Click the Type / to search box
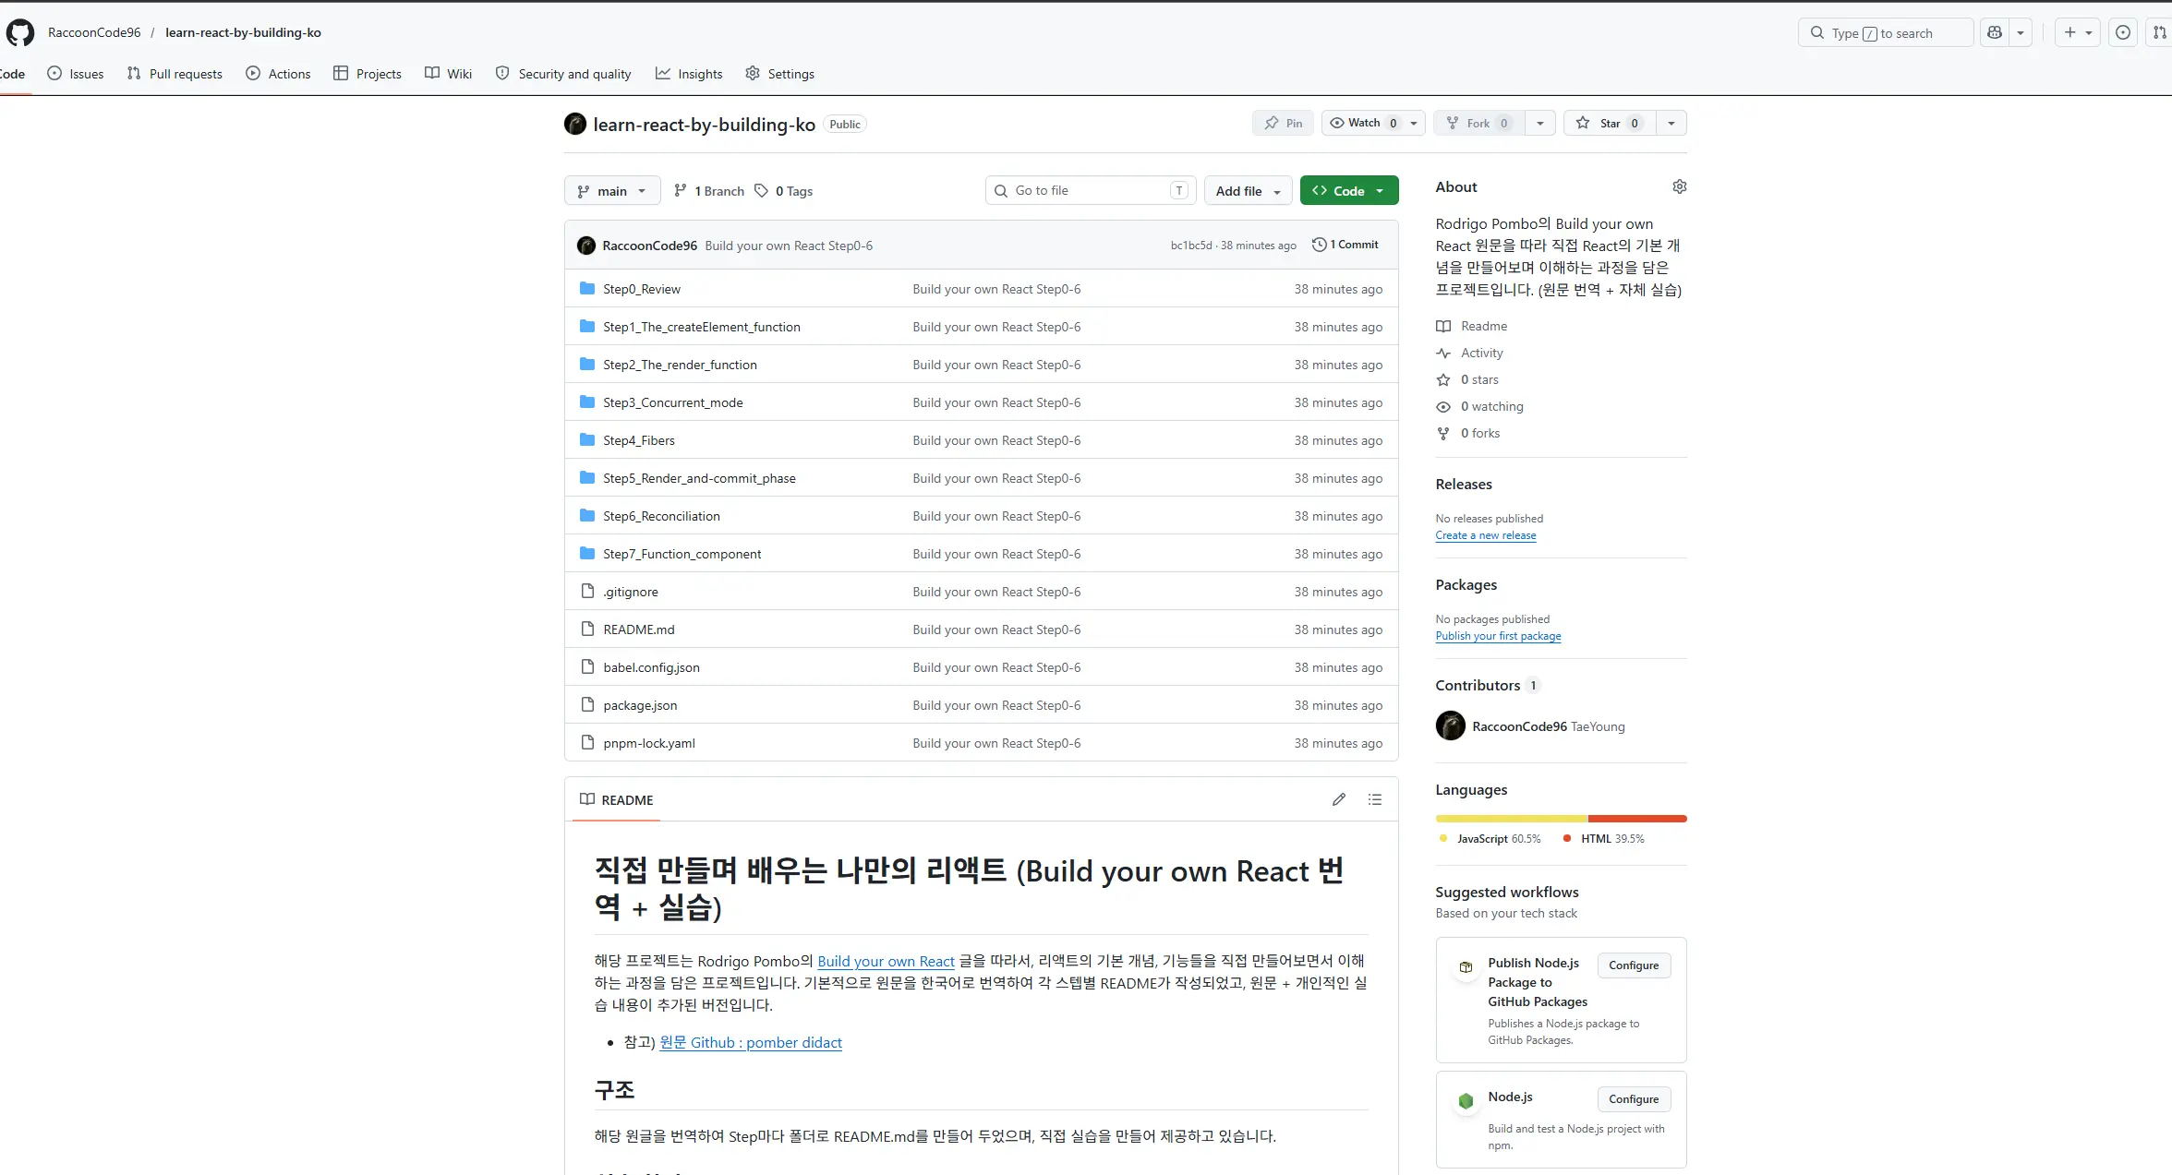This screenshot has height=1175, width=2172. point(1886,33)
